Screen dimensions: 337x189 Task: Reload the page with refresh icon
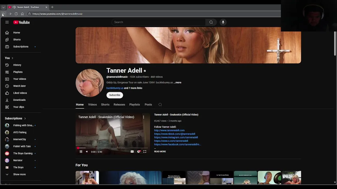pos(16,14)
